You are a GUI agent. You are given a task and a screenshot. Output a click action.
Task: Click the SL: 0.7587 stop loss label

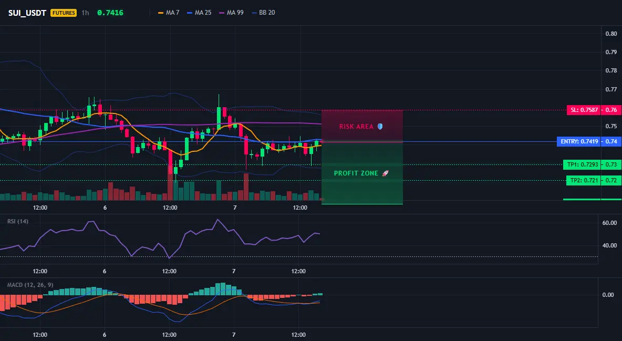(584, 110)
